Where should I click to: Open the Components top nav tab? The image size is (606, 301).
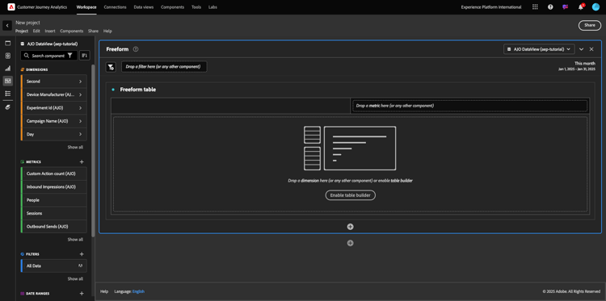point(172,7)
